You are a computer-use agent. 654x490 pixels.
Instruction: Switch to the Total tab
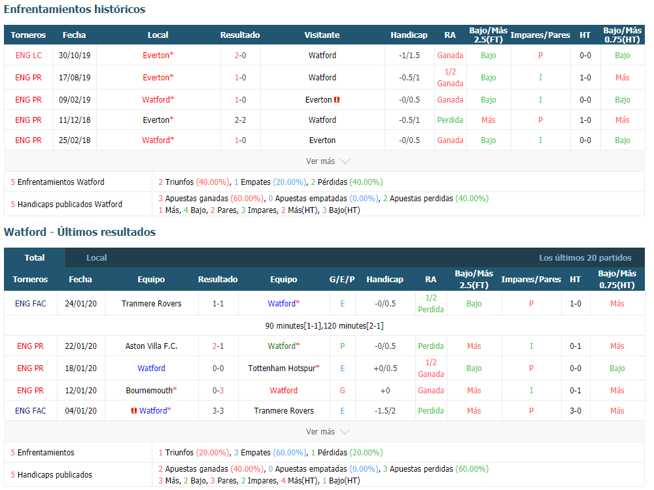[x=35, y=258]
